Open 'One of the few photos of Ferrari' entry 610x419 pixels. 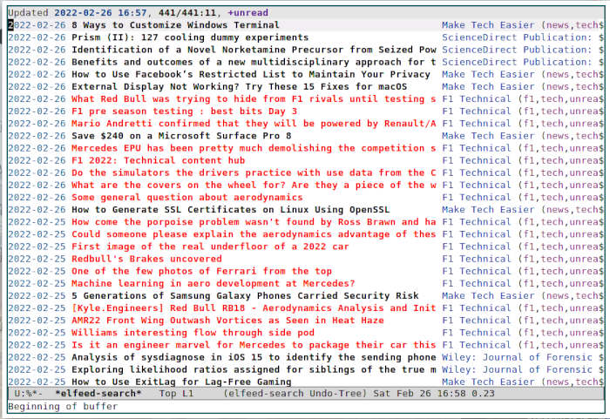(201, 271)
